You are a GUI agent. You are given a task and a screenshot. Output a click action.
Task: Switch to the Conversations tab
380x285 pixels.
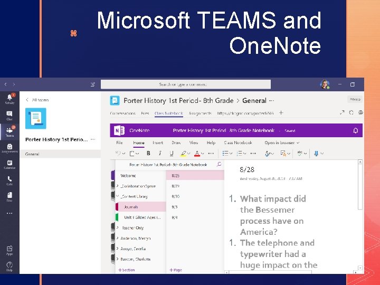click(x=122, y=113)
